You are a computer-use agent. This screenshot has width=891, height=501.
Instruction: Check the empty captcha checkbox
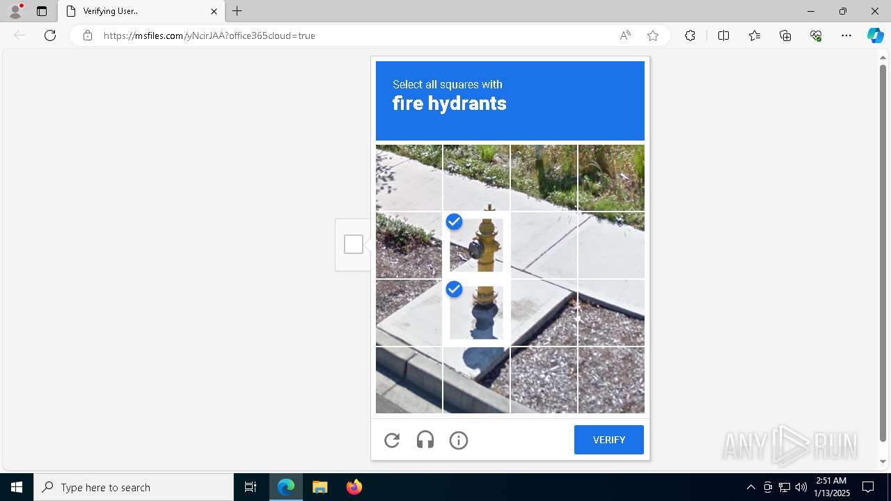click(x=354, y=244)
